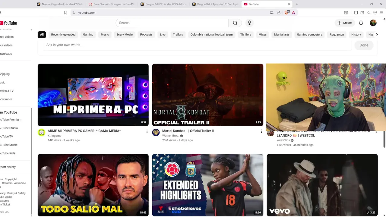Select the History chip

(356, 34)
